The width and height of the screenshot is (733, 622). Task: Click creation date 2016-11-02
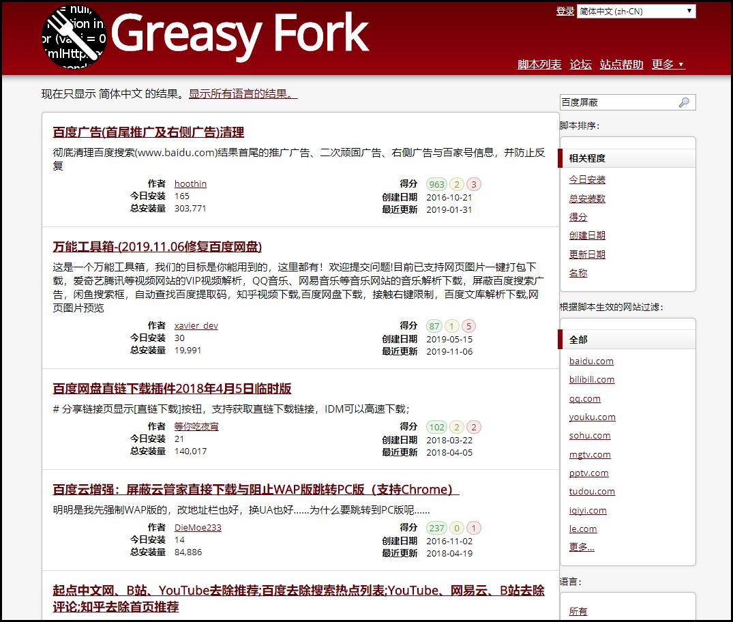(449, 541)
